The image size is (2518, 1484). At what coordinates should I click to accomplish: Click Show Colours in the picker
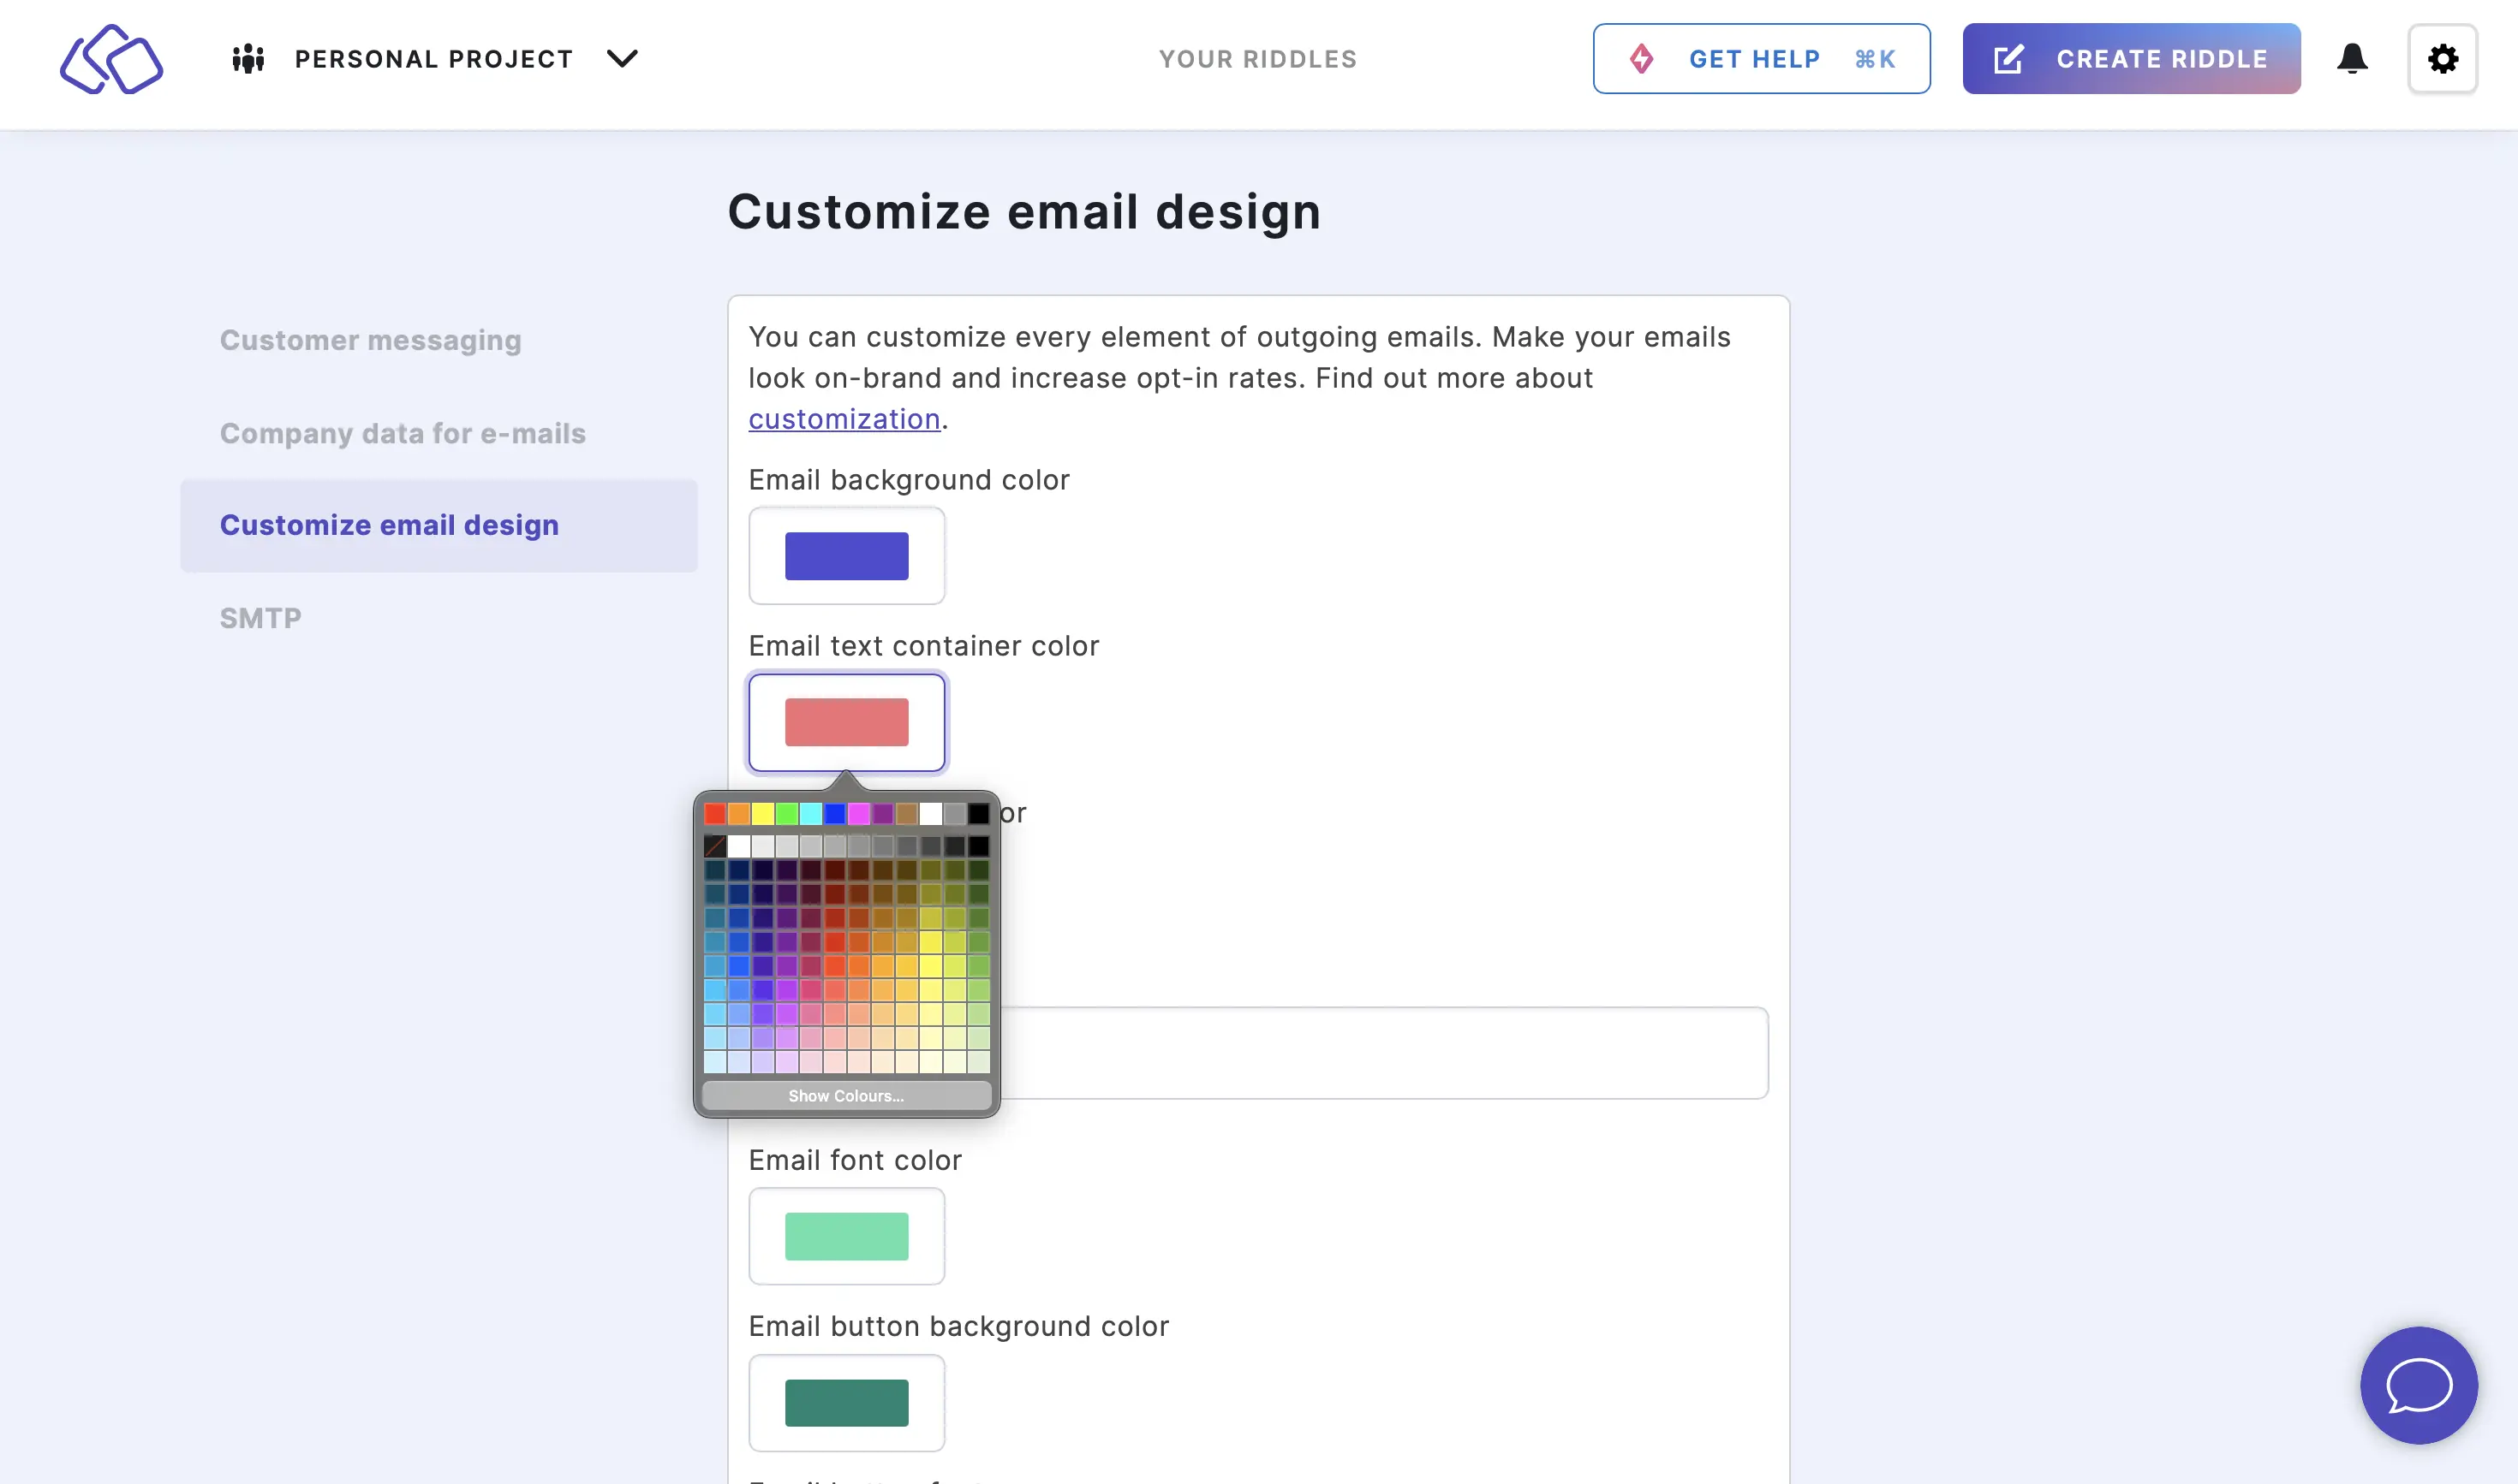tap(845, 1096)
